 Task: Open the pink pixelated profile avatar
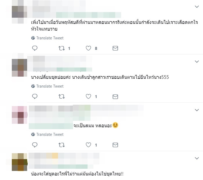pos(20,115)
